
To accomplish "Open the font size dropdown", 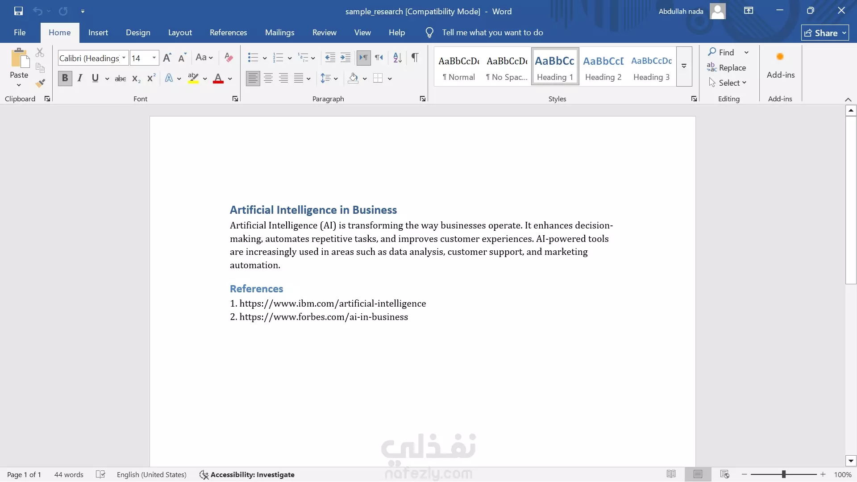I will [154, 58].
